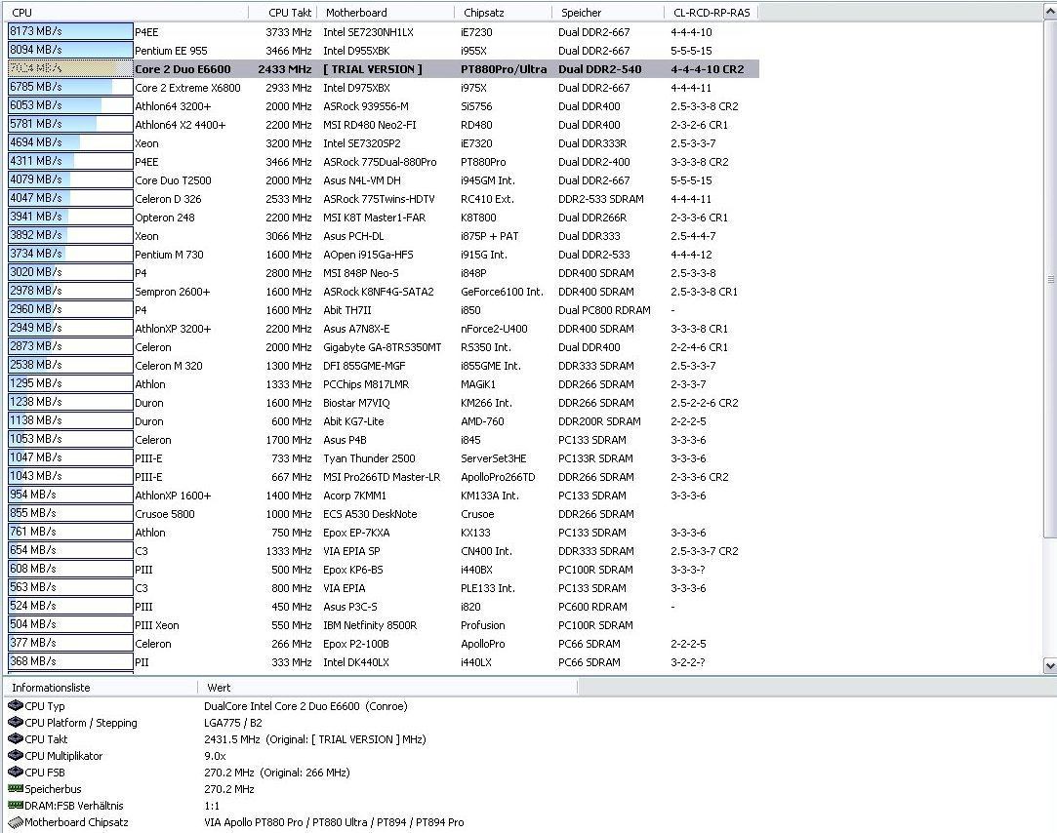Click the 4-4-4-12 timing cell
This screenshot has width=1057, height=833.
pos(691,254)
